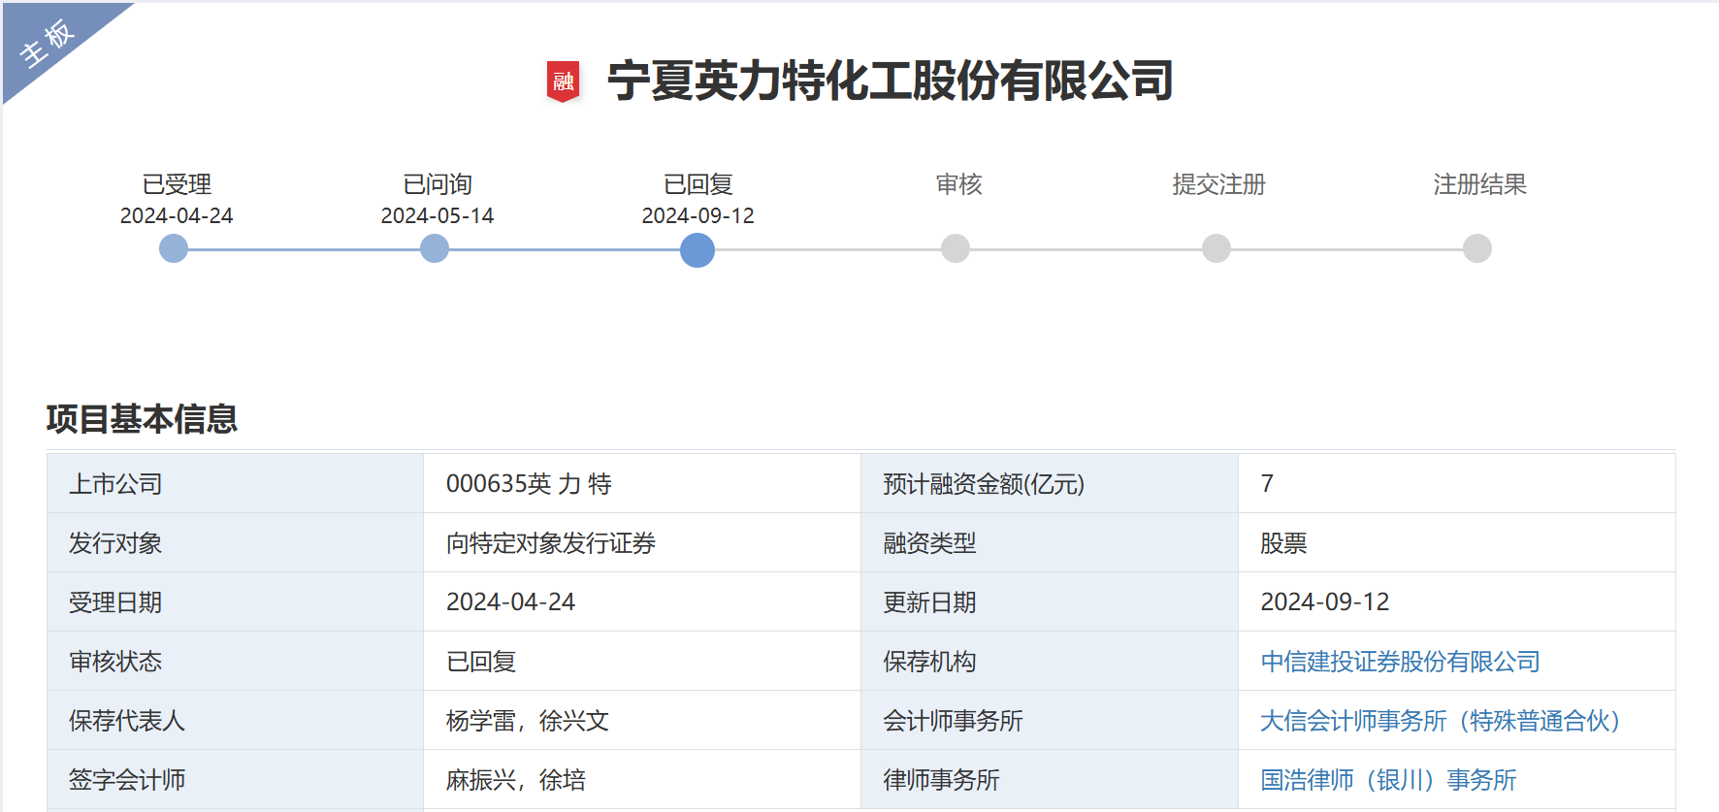
Task: Click the 预计融资金额(亿元) label cell
Action: 1050,483
